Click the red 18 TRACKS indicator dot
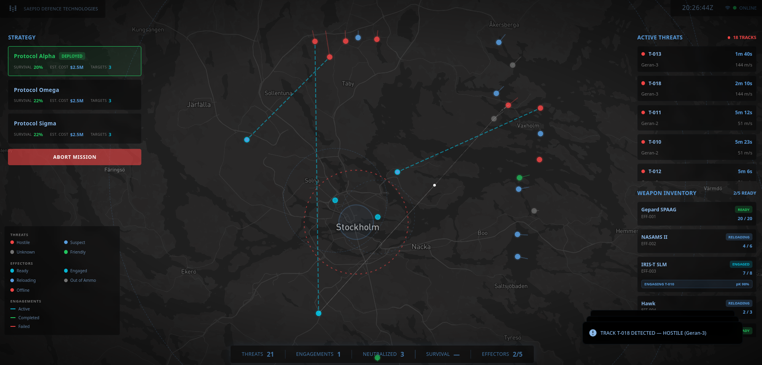 tap(728, 37)
